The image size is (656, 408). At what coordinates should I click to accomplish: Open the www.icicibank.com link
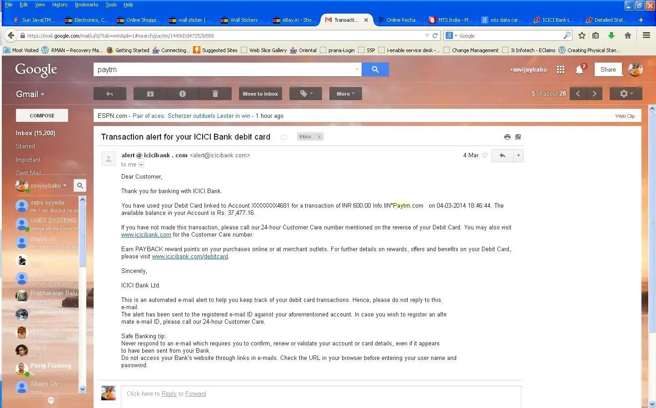click(x=146, y=235)
